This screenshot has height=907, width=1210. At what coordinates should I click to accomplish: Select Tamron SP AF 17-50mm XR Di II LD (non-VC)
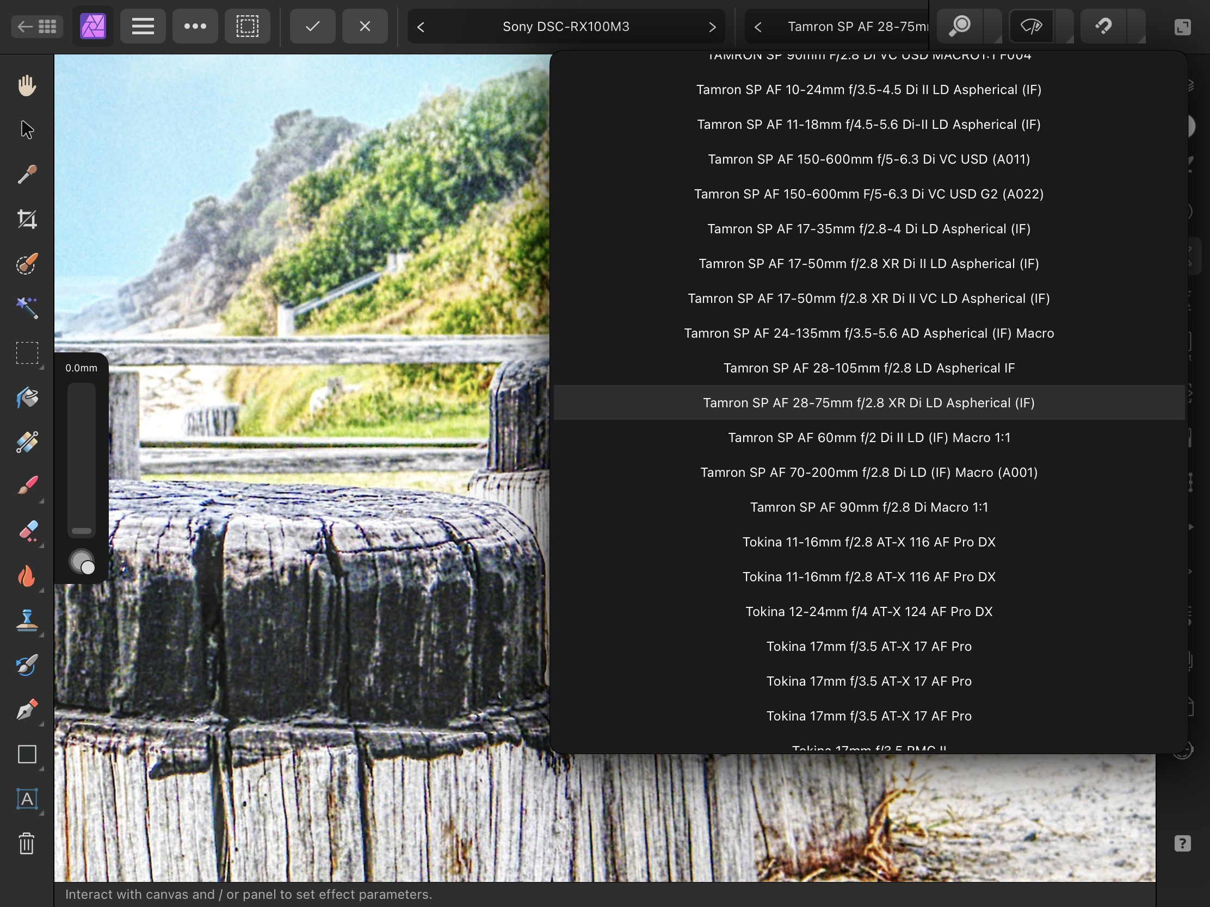(869, 264)
